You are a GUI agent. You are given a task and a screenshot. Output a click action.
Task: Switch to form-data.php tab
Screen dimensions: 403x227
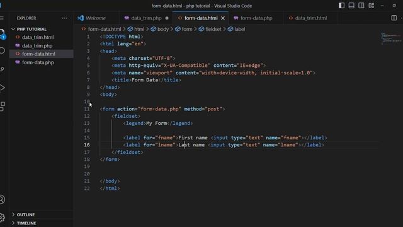(x=256, y=18)
